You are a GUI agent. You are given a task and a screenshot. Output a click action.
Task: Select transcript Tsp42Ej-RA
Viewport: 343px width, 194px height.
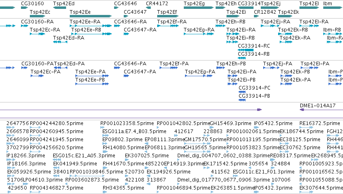coord(275,22)
